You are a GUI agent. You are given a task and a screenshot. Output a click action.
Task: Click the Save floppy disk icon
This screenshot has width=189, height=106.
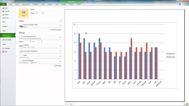[x=3, y=8]
